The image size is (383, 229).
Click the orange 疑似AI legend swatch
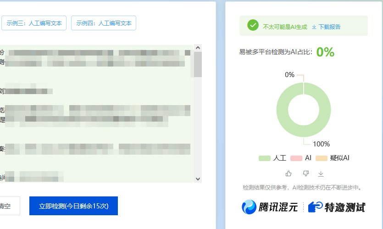tap(322, 158)
